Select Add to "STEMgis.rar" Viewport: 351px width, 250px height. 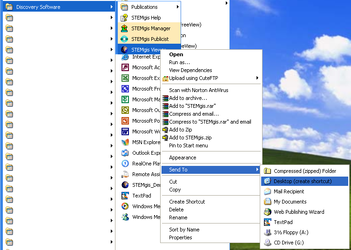tap(193, 106)
